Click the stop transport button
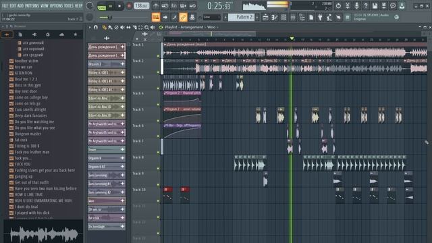Image resolution: width=432 pixels, height=243 pixels. tap(119, 6)
